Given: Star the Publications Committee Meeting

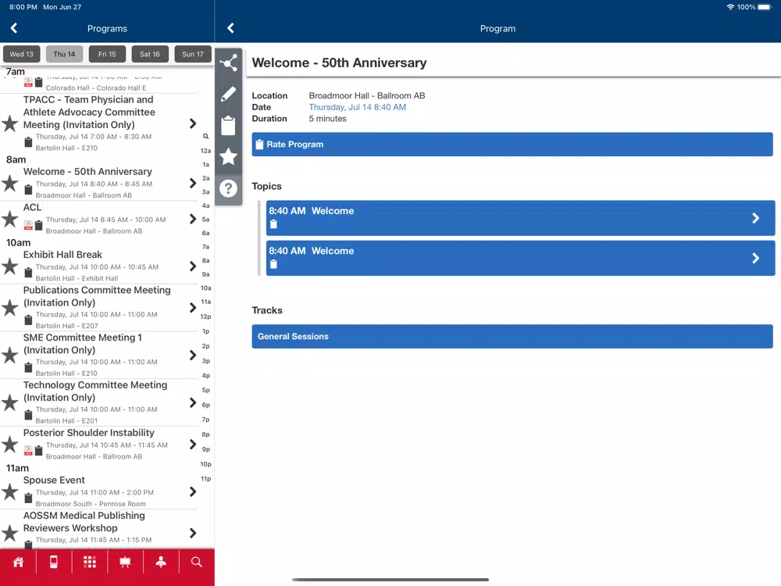Looking at the screenshot, I should [10, 307].
